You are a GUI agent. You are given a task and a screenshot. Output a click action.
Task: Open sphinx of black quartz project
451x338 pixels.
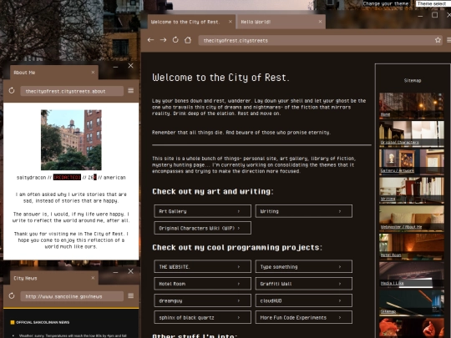pos(202,318)
